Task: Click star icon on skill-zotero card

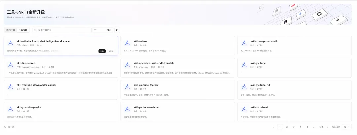Action: pyautogui.click(x=141, y=45)
